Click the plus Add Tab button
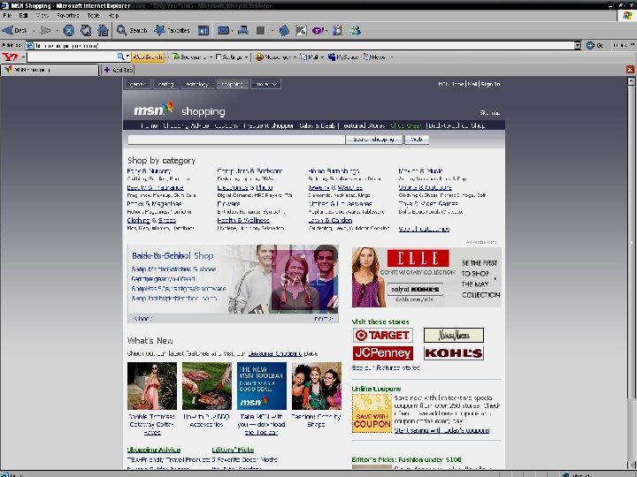This screenshot has height=477, width=637. coord(118,70)
